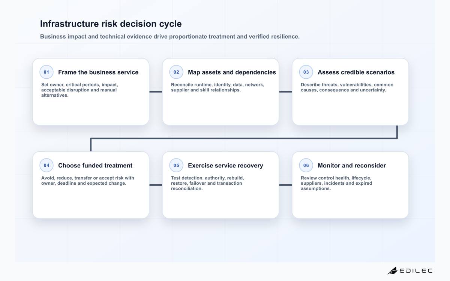Click the 01 step number badge
Image resolution: width=450 pixels, height=281 pixels.
pyautogui.click(x=46, y=72)
